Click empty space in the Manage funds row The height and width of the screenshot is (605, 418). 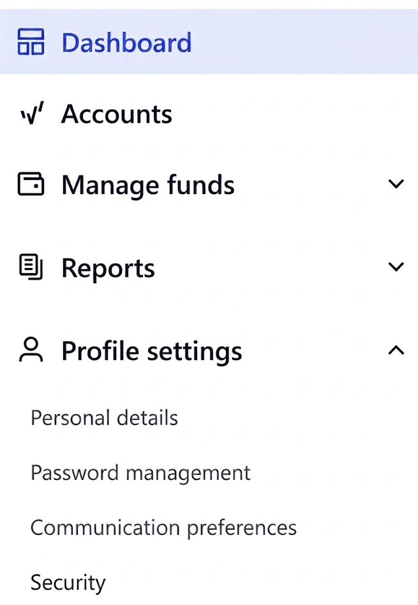pos(309,184)
